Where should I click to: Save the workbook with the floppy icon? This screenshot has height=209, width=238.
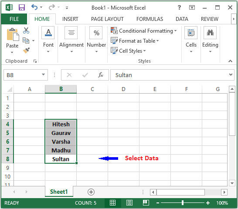(22, 7)
